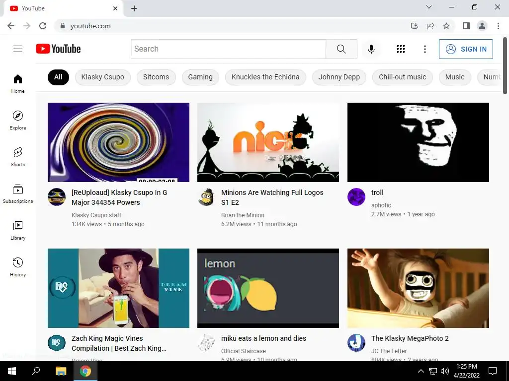Open aphotic channel avatar
This screenshot has width=509, height=381.
coord(356,196)
